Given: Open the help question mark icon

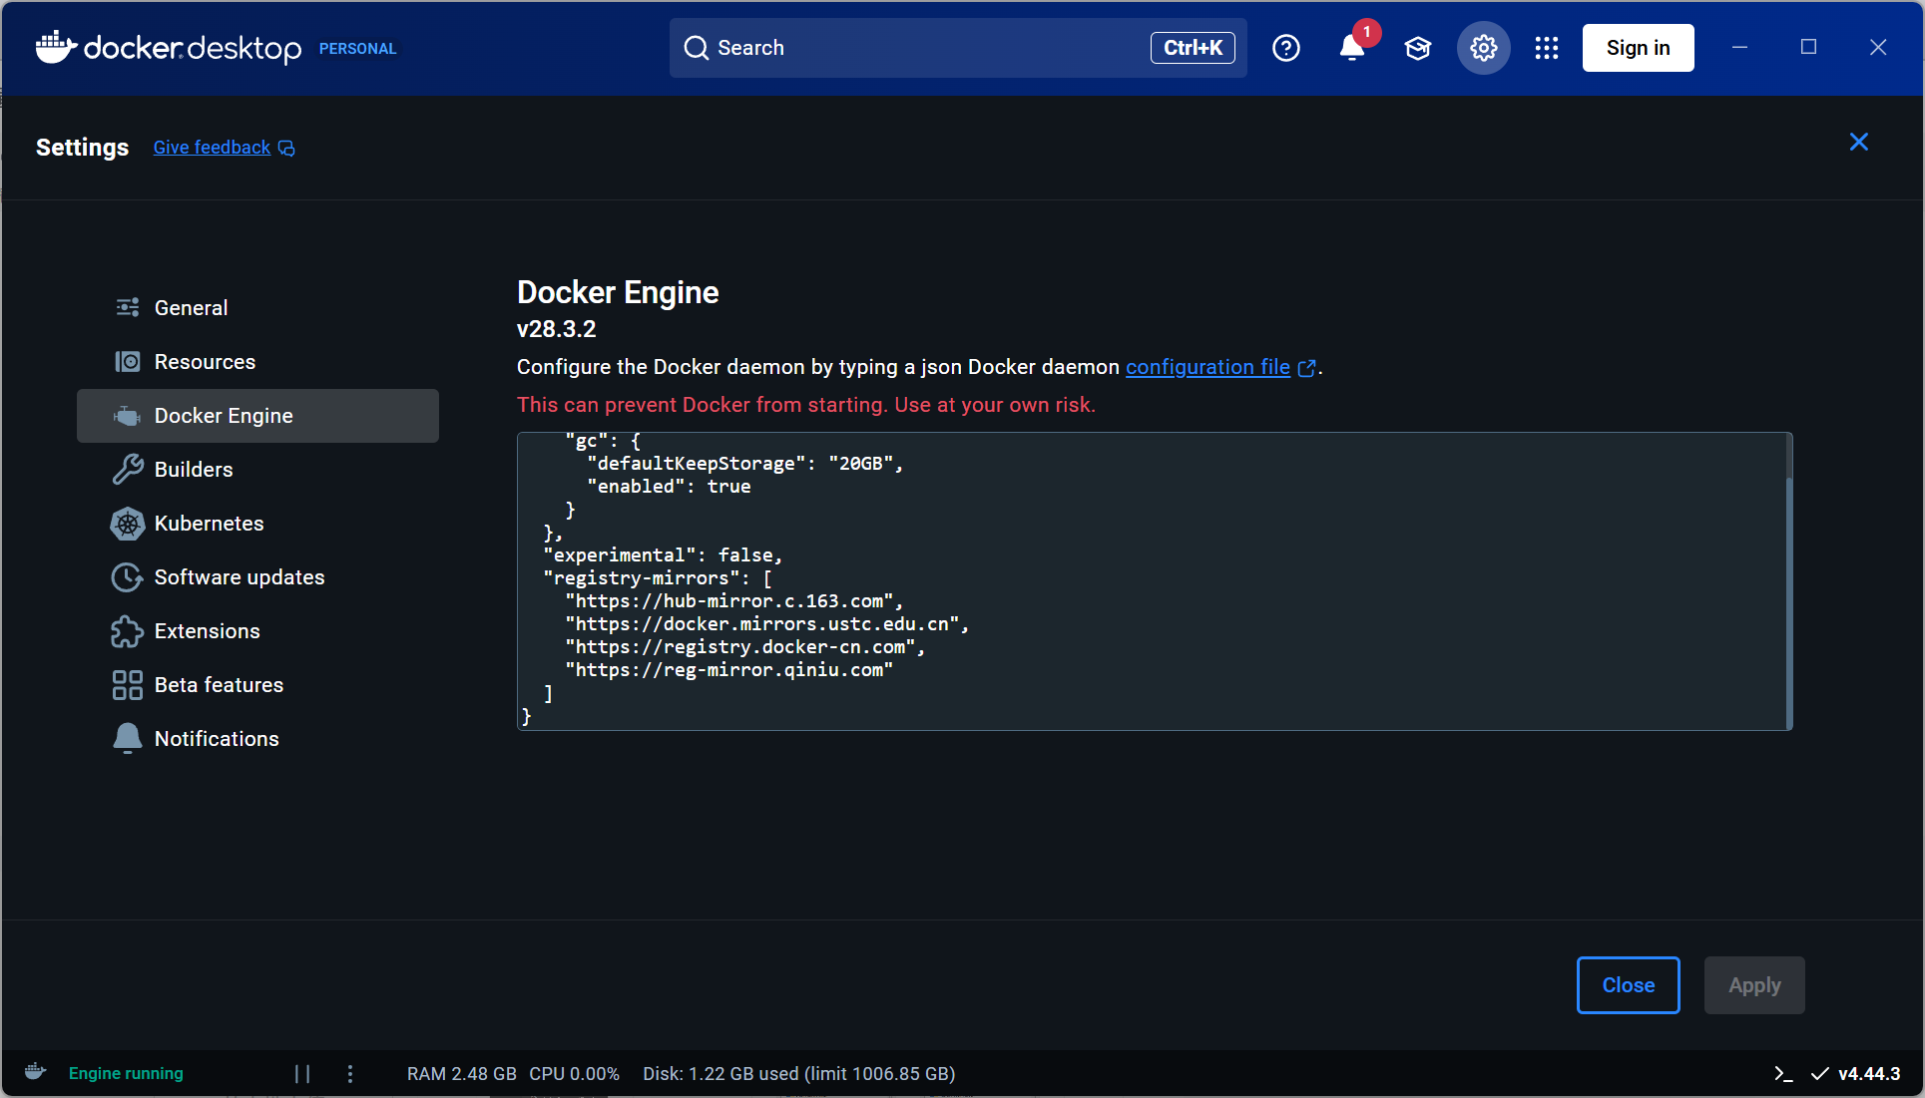Looking at the screenshot, I should (x=1286, y=48).
